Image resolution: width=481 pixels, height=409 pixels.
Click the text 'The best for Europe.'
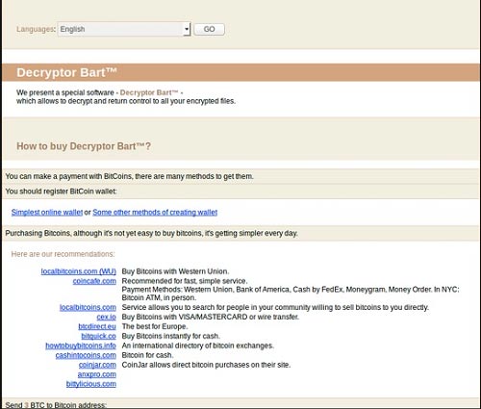(155, 326)
